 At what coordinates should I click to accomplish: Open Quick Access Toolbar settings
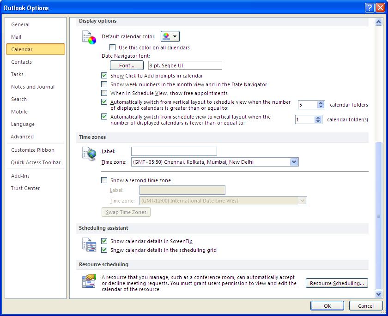(x=36, y=162)
